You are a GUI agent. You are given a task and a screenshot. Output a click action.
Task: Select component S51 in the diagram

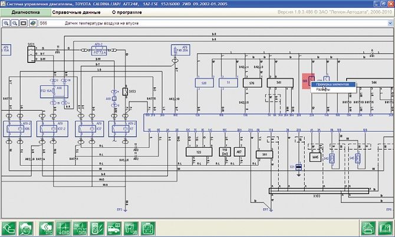coord(265,154)
